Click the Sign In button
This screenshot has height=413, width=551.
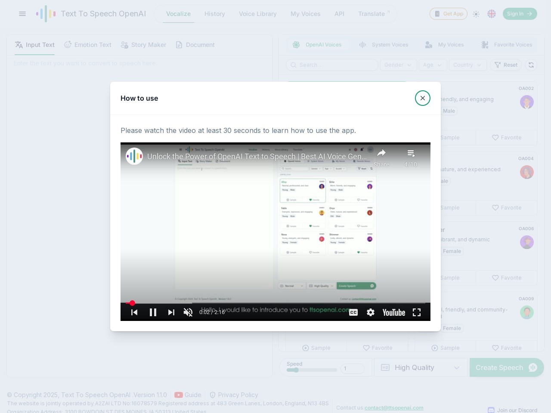520,14
